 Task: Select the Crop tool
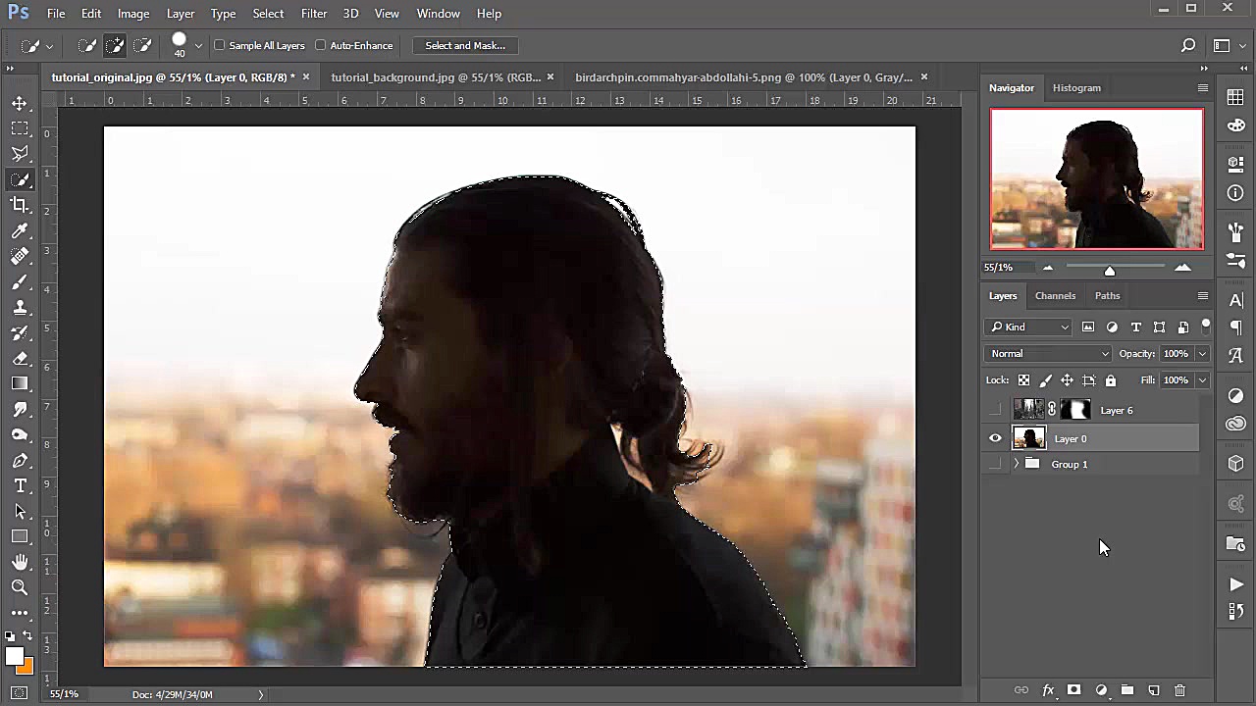click(20, 205)
